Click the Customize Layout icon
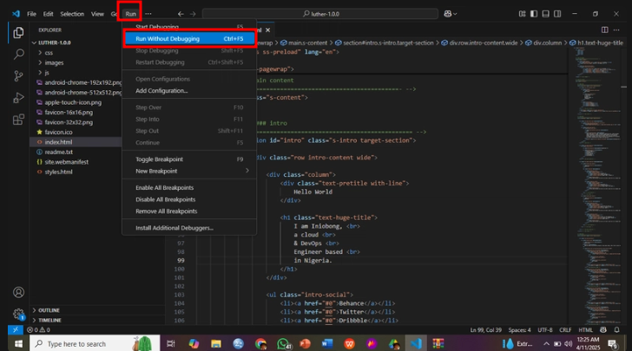 click(522, 14)
